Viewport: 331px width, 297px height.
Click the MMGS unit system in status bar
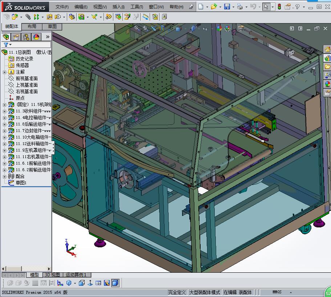[277, 292]
